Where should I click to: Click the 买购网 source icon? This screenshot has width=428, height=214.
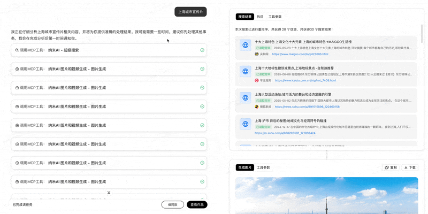[257, 54]
